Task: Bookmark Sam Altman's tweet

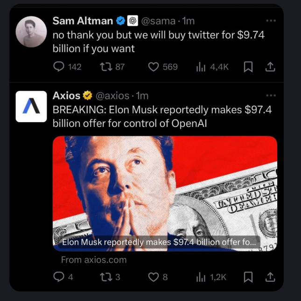Action: tap(249, 67)
